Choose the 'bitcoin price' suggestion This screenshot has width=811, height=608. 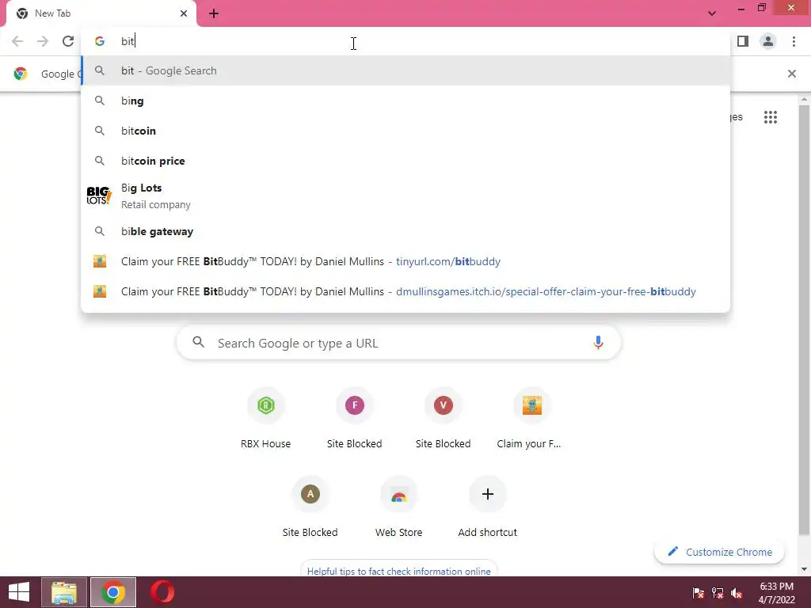coord(405,161)
